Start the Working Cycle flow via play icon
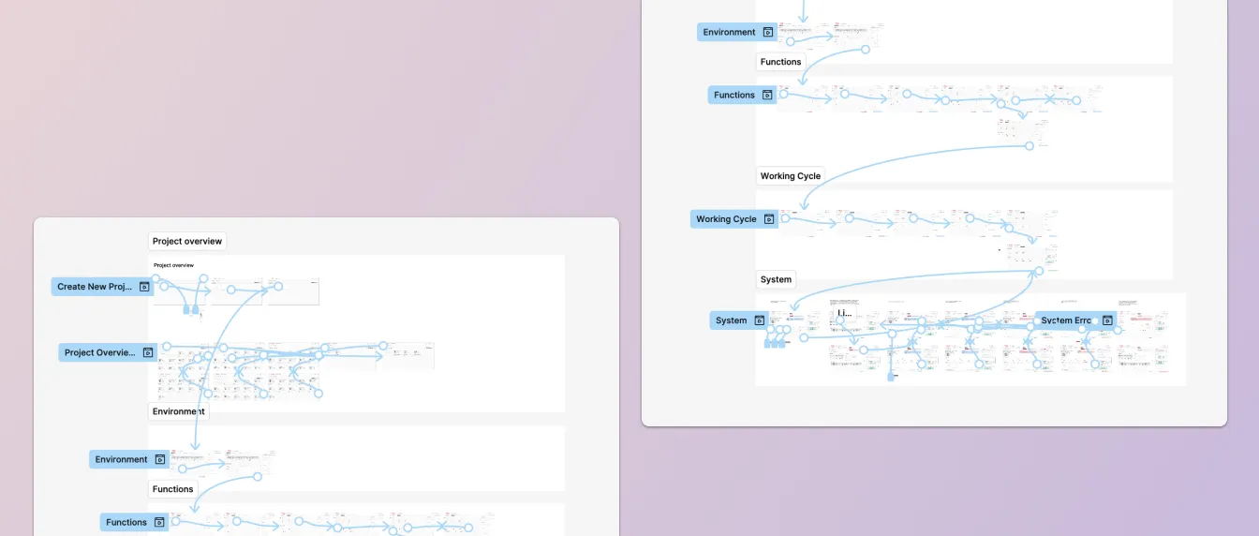1259x536 pixels. pyautogui.click(x=769, y=219)
